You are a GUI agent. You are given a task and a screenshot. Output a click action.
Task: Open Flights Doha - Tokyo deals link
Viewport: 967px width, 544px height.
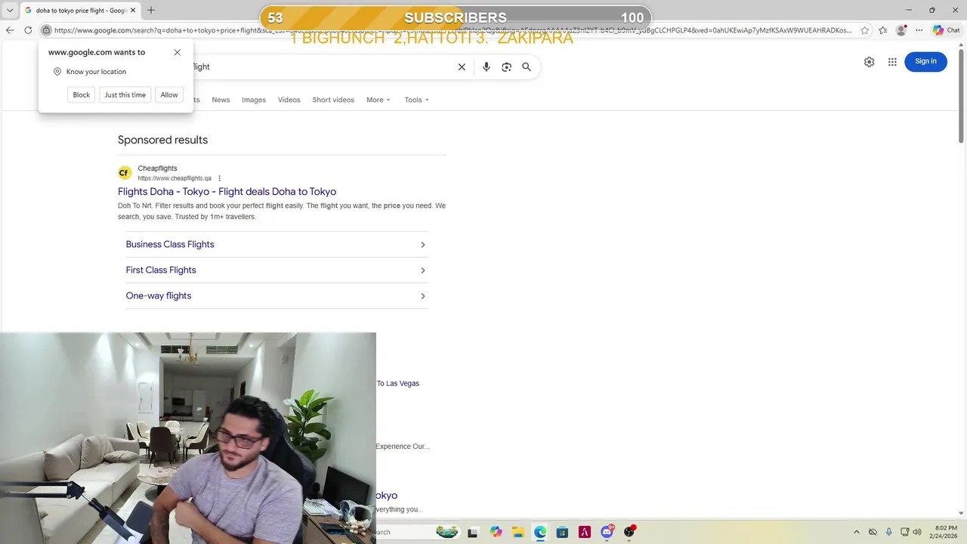coord(227,192)
